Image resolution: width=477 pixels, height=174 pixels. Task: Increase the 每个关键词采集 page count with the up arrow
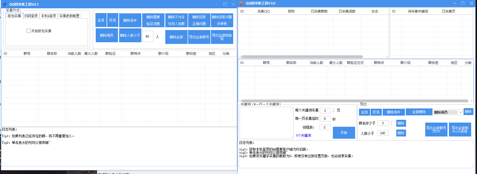(x=333, y=109)
